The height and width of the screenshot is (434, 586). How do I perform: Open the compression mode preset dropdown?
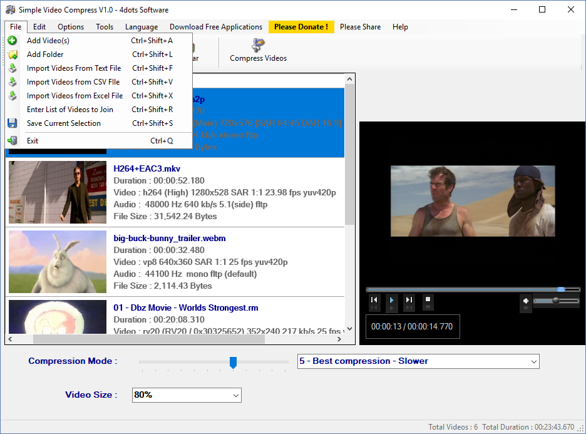(x=533, y=361)
